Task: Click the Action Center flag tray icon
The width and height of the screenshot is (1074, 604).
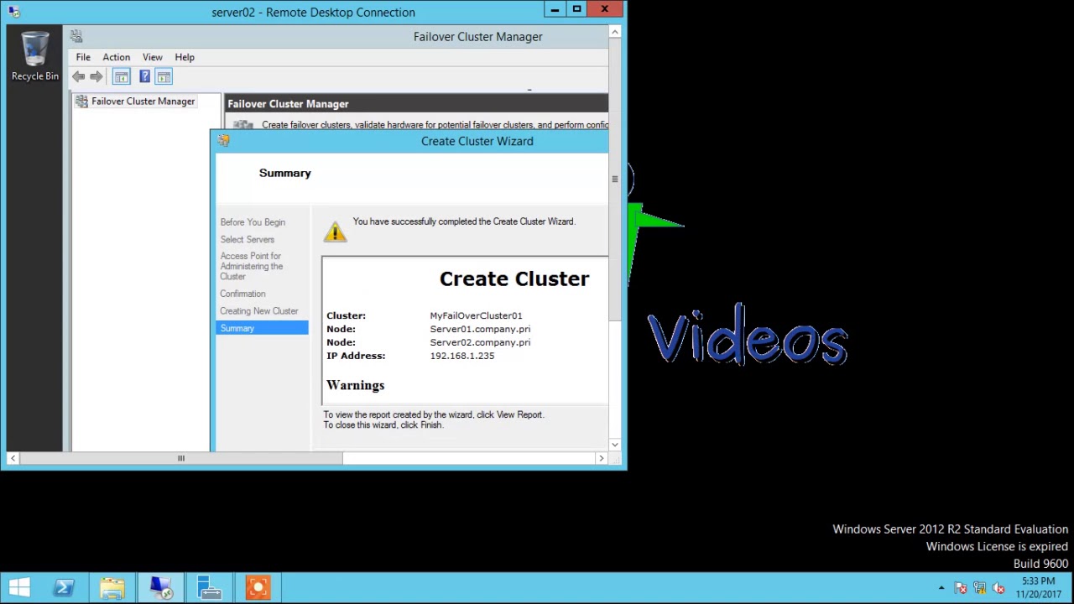Action: click(x=961, y=588)
